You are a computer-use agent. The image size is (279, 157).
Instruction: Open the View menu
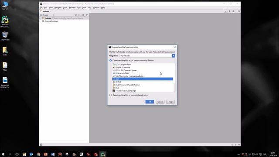click(51, 8)
